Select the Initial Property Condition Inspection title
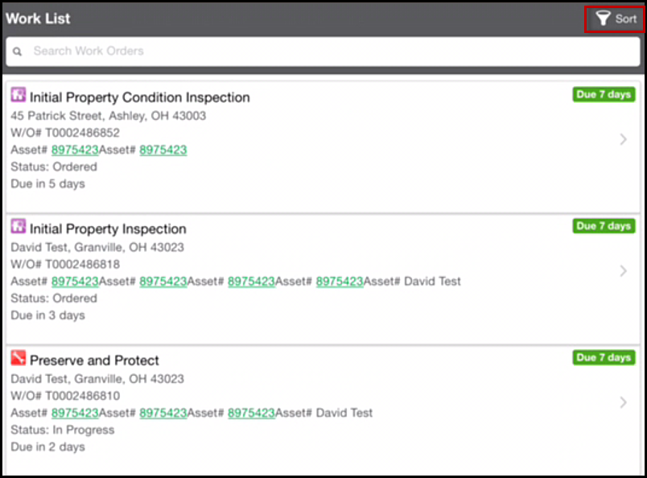The width and height of the screenshot is (647, 478). (140, 98)
